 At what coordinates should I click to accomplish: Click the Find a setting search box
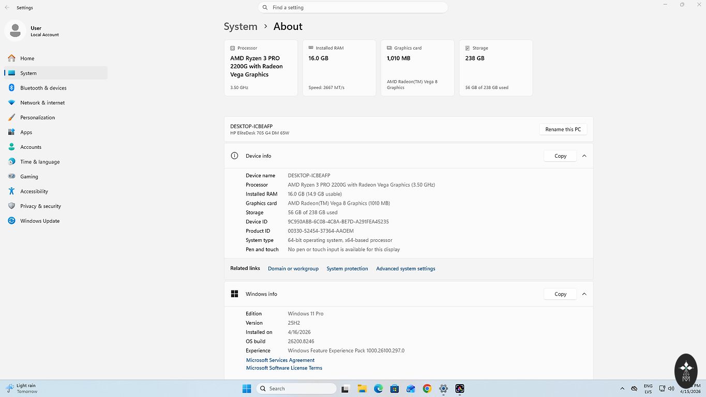(x=353, y=8)
